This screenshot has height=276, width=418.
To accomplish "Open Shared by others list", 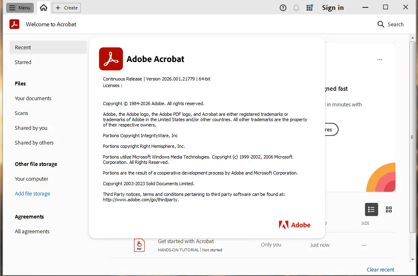I will tap(34, 143).
